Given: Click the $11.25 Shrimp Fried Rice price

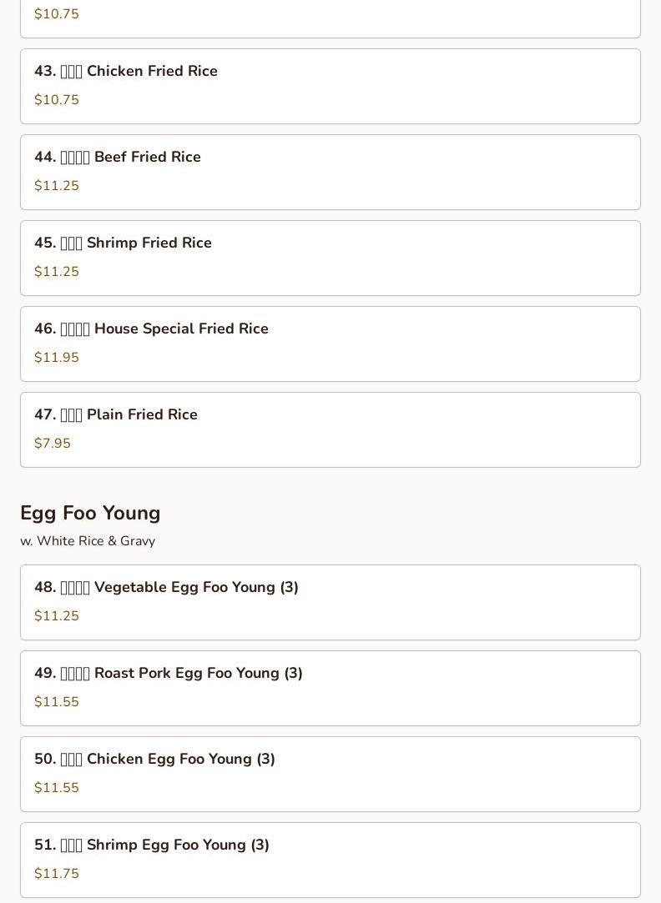Looking at the screenshot, I should (57, 272).
